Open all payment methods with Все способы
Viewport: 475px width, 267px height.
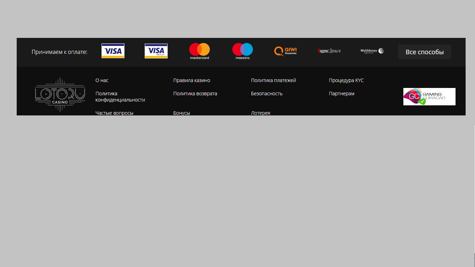(x=425, y=52)
